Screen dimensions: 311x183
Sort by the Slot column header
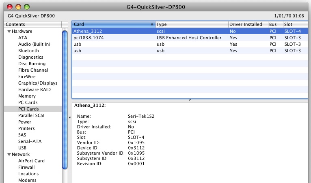[x=295, y=24]
